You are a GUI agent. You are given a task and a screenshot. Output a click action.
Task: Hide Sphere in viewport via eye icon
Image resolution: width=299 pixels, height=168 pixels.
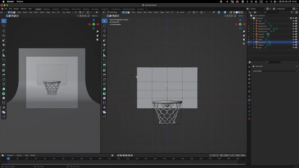(293, 45)
